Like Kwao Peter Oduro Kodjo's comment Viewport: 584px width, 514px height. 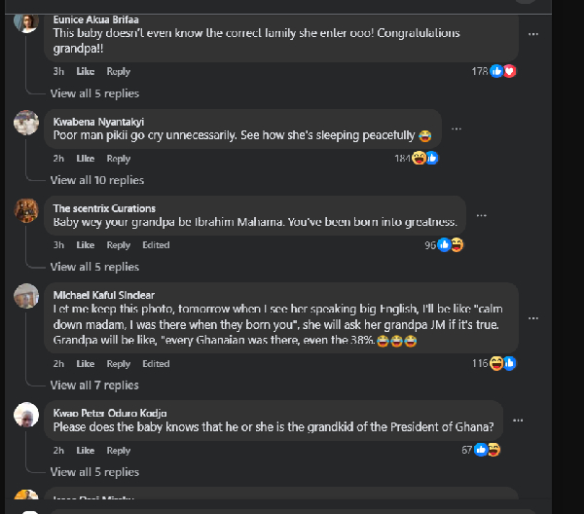(85, 451)
